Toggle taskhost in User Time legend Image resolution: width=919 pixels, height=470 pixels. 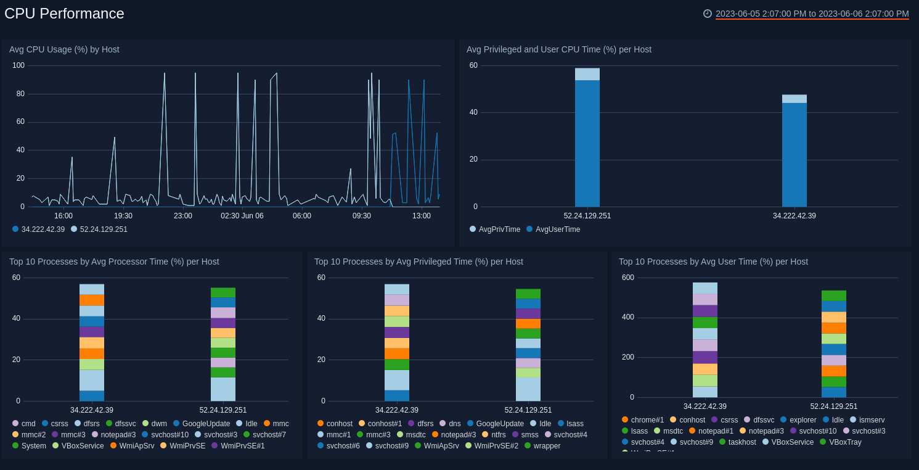(738, 442)
